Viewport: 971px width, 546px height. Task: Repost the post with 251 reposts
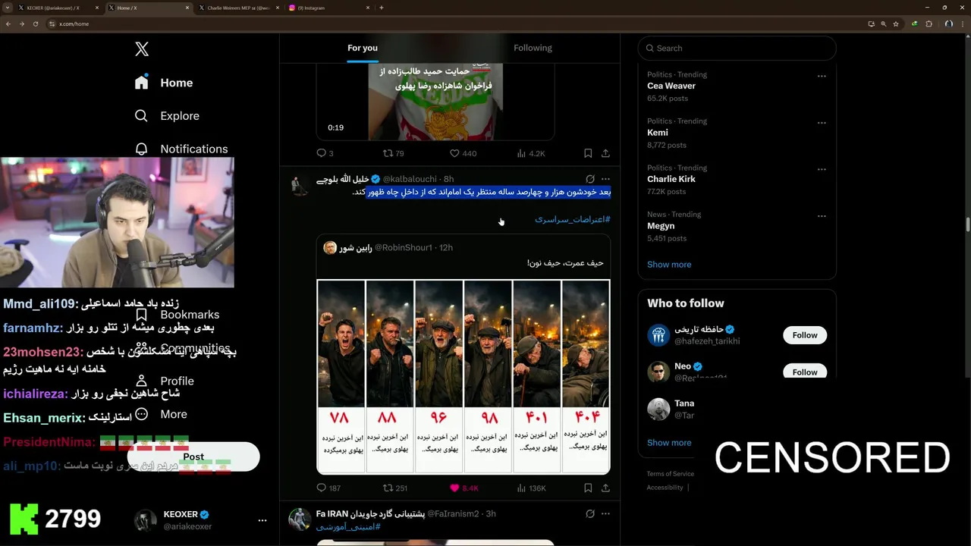[x=395, y=488]
